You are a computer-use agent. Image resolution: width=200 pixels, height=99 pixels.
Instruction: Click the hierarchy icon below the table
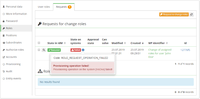40,71
